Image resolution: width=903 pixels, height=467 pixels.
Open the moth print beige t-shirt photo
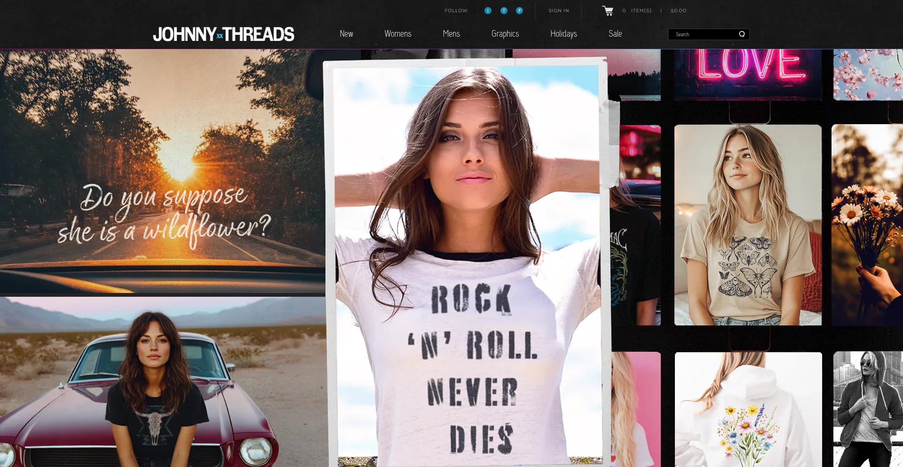[x=748, y=225]
